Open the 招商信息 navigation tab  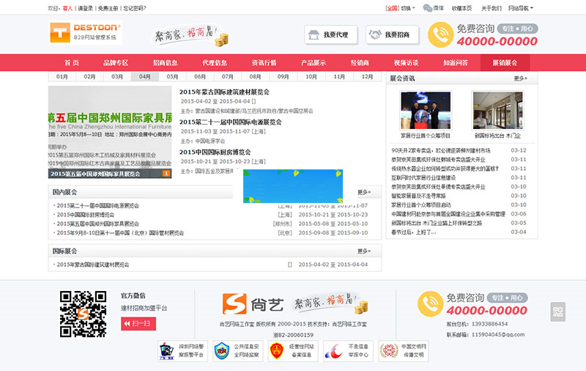point(165,63)
